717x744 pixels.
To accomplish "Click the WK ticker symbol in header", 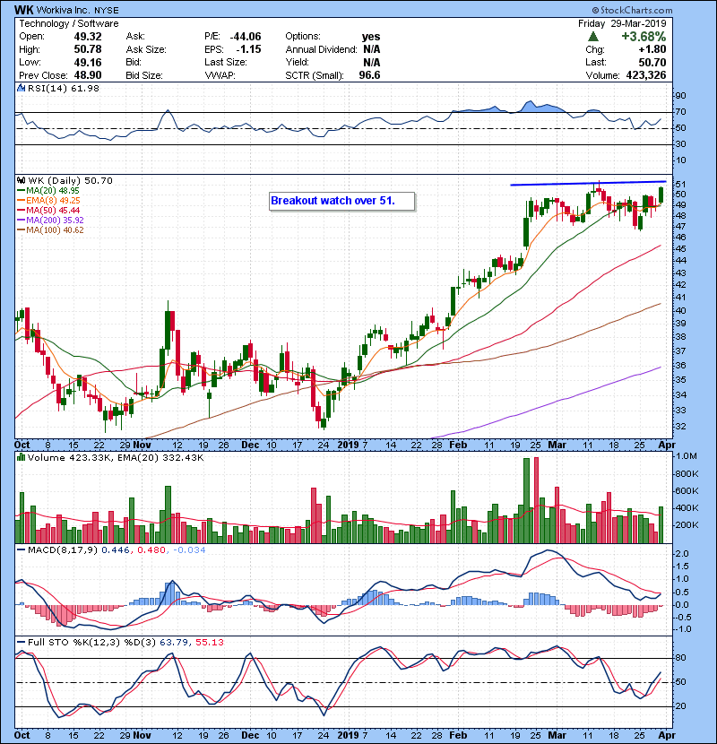I will click(23, 10).
